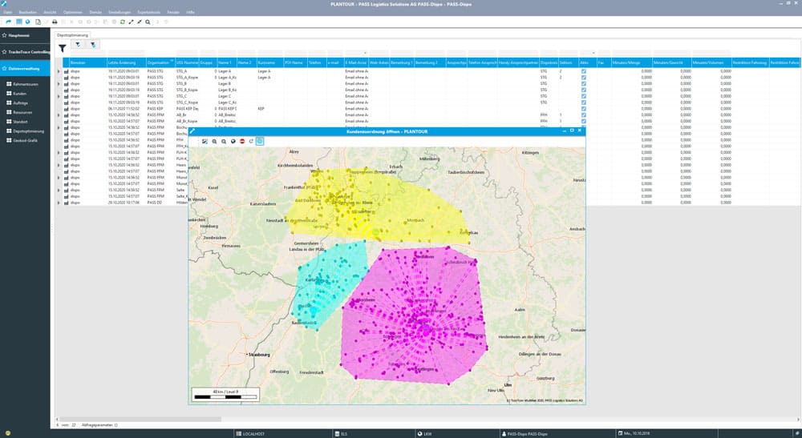Click the factory icon in the STG_A row

(66, 71)
